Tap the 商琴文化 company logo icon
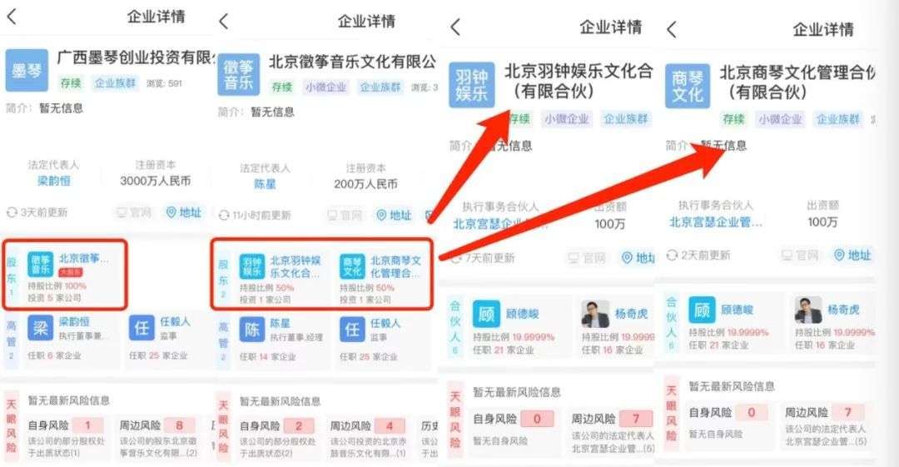899x467 pixels. tap(688, 86)
